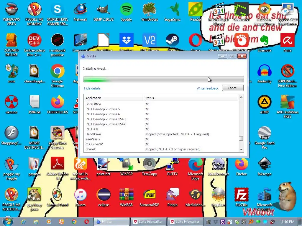Open the Spotify desktop icon
Screen dimensions: 302x226
126,12
